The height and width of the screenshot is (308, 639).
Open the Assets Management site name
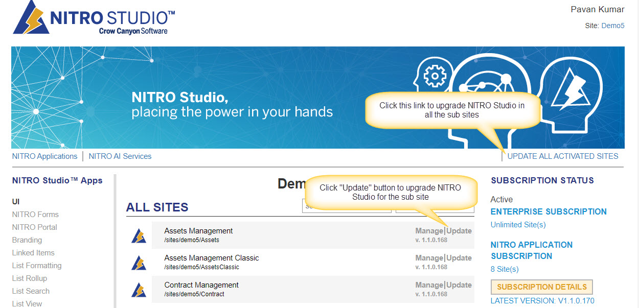click(198, 231)
